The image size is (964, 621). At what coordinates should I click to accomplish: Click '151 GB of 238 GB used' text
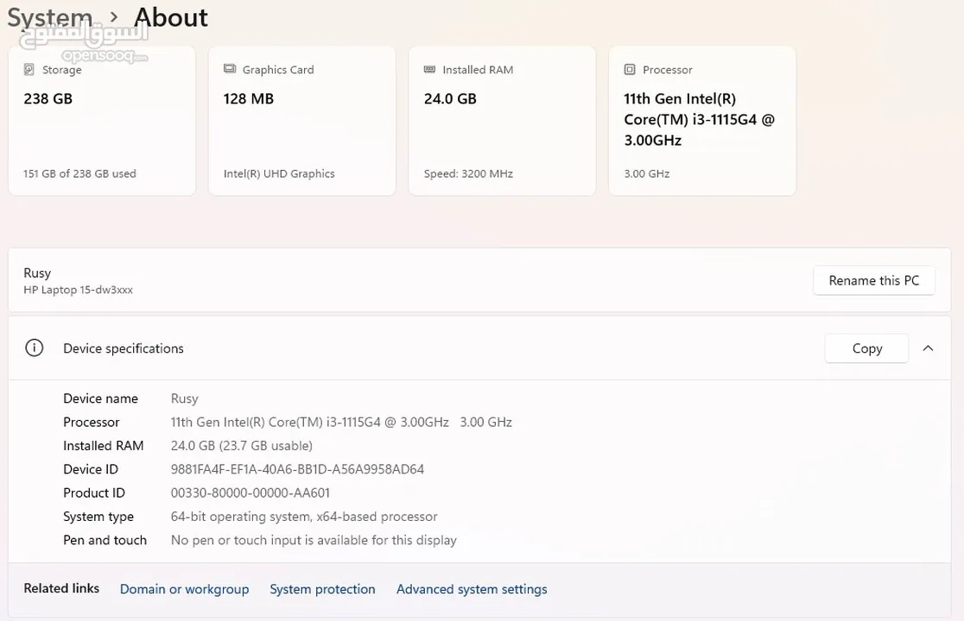[x=80, y=173]
